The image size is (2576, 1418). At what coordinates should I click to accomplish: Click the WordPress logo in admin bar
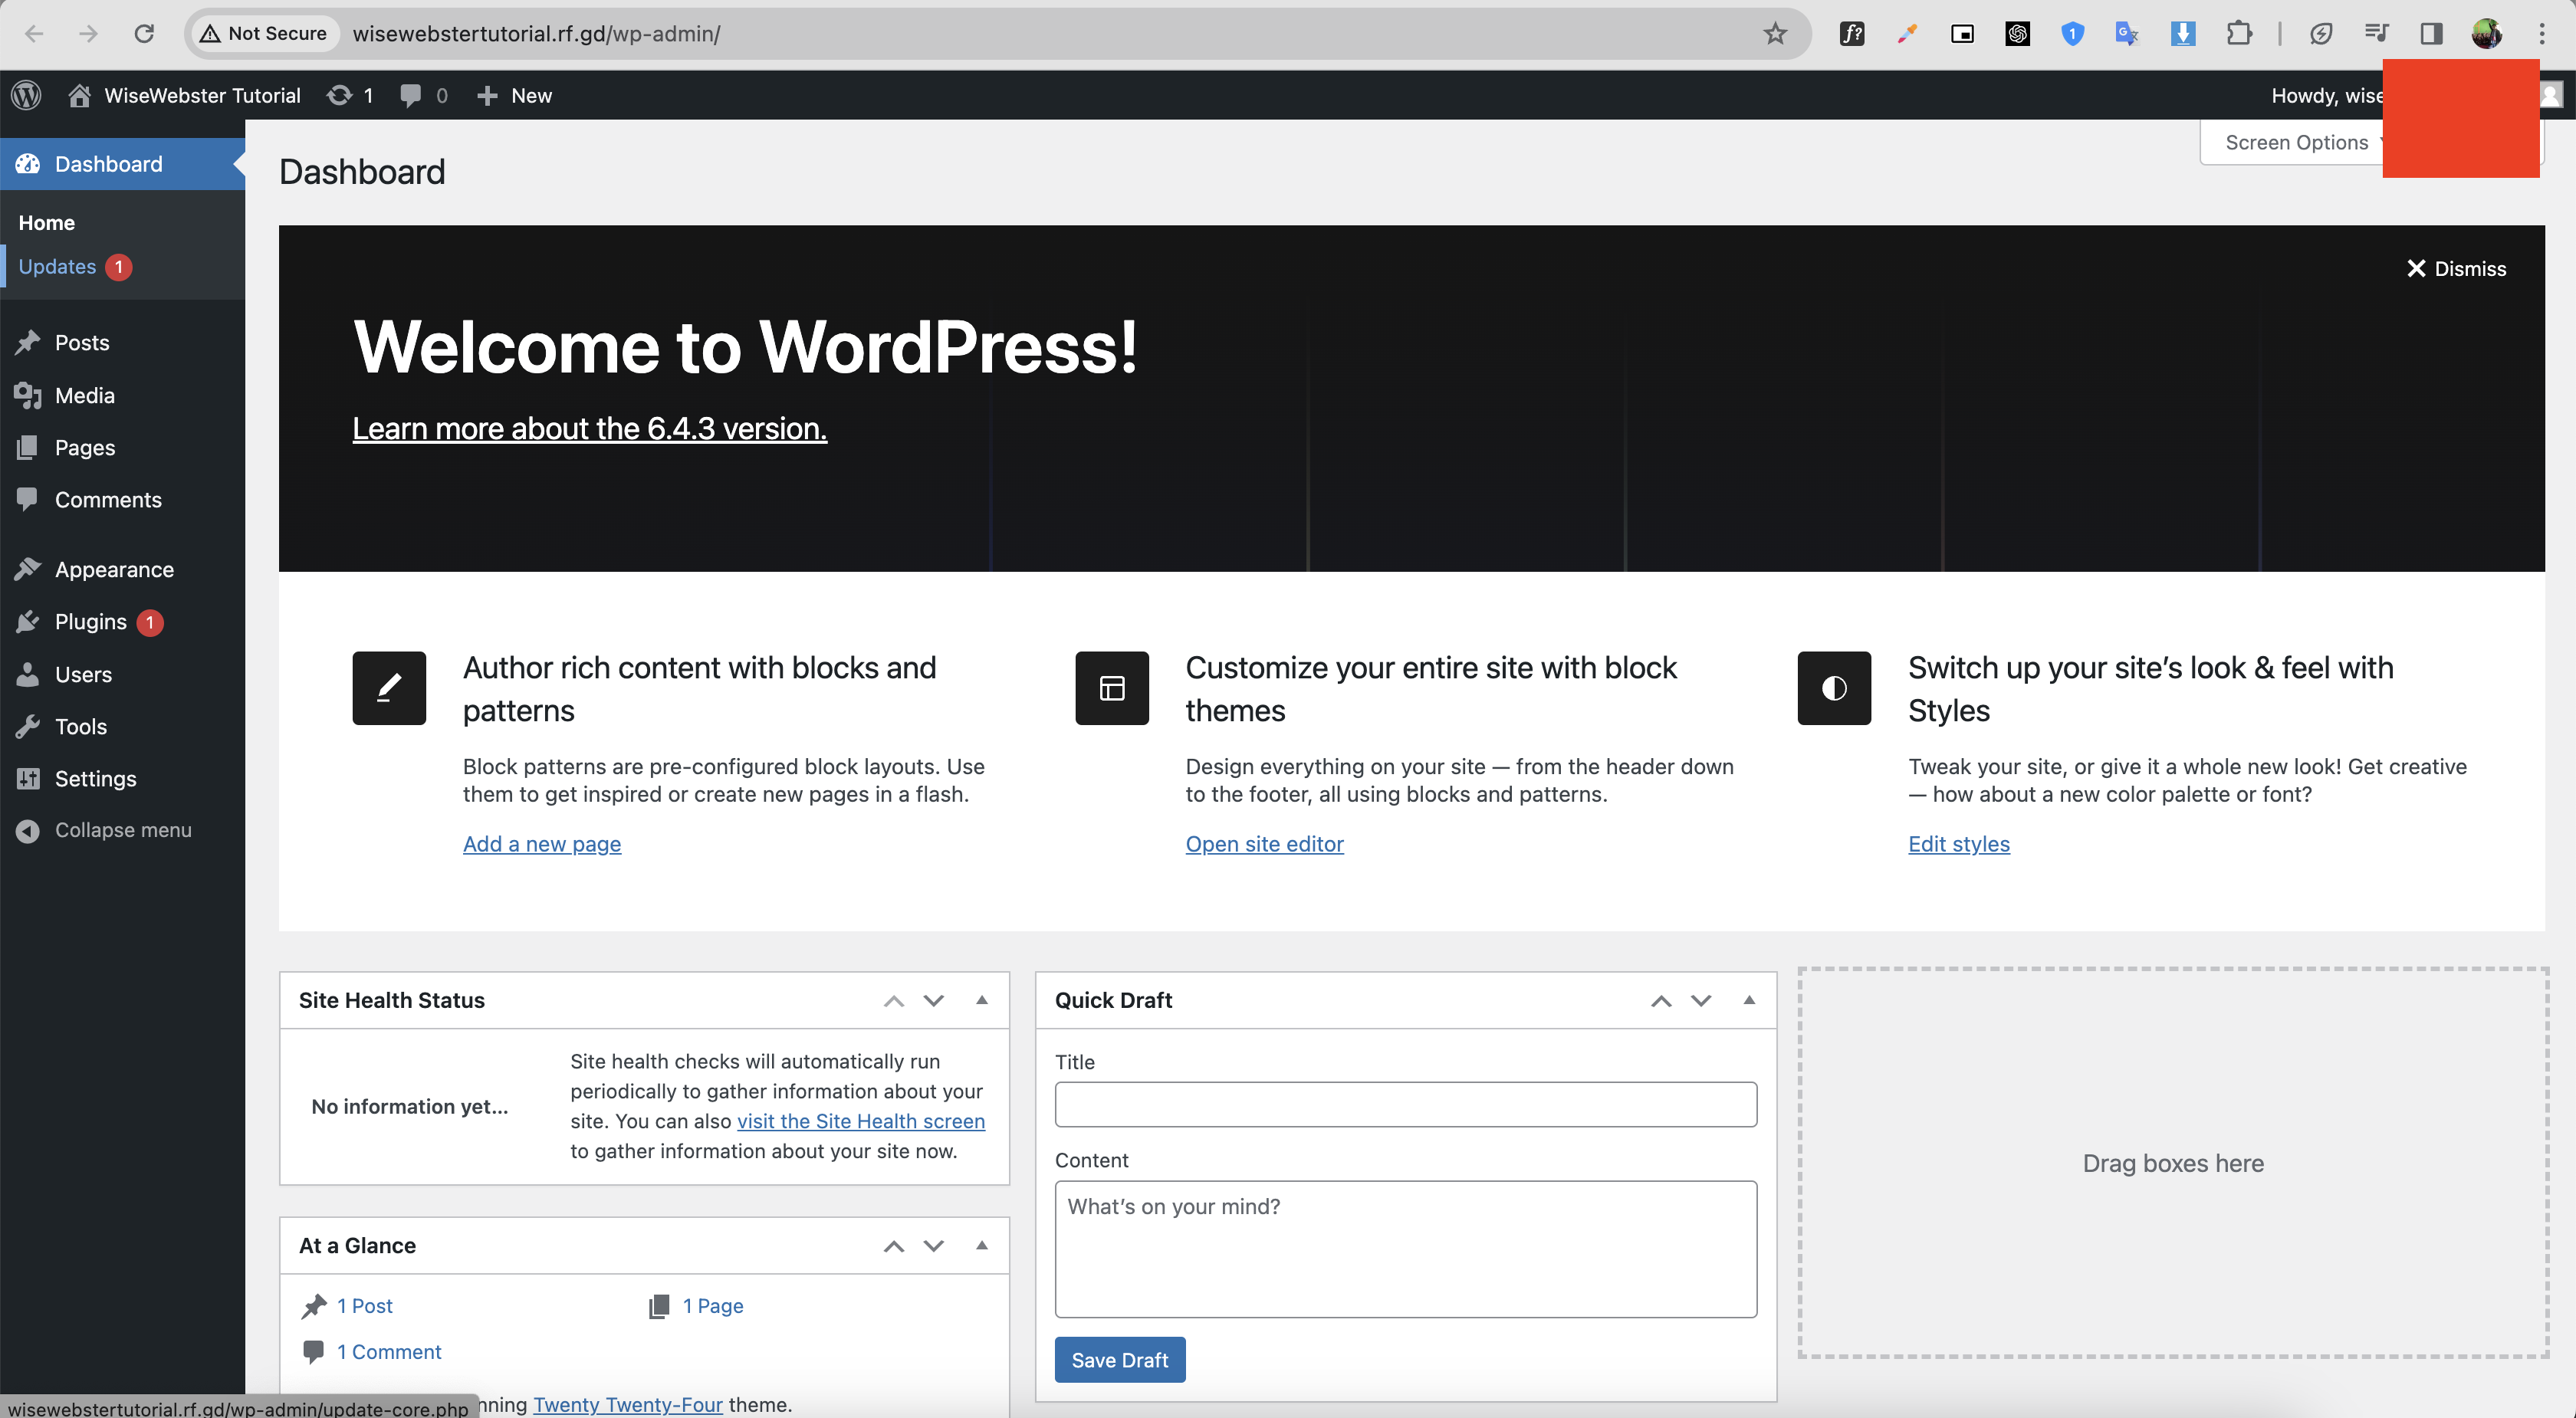click(27, 95)
